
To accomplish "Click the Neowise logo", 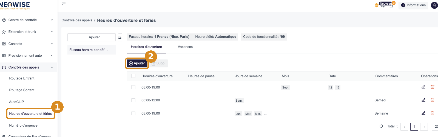I will pos(15,5).
